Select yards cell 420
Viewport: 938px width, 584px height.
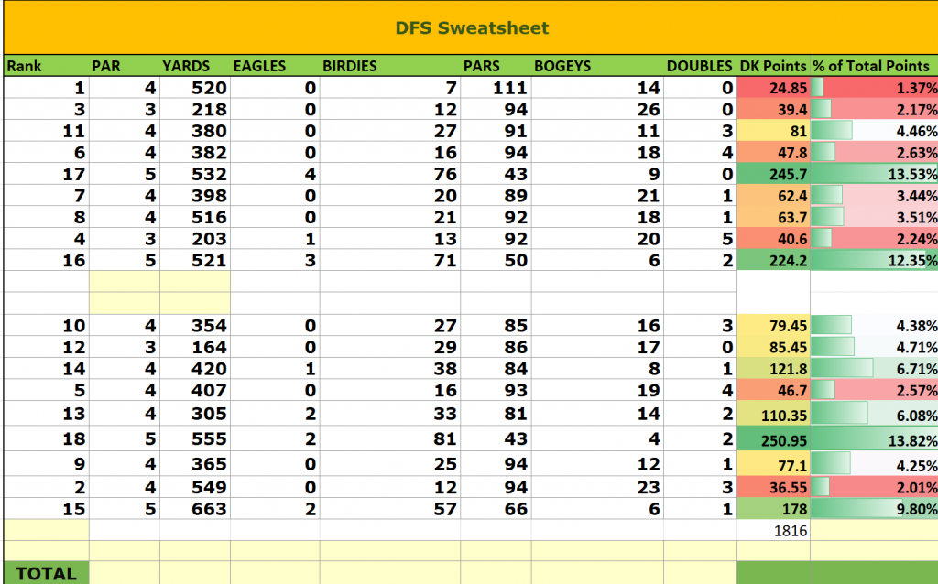tap(195, 368)
